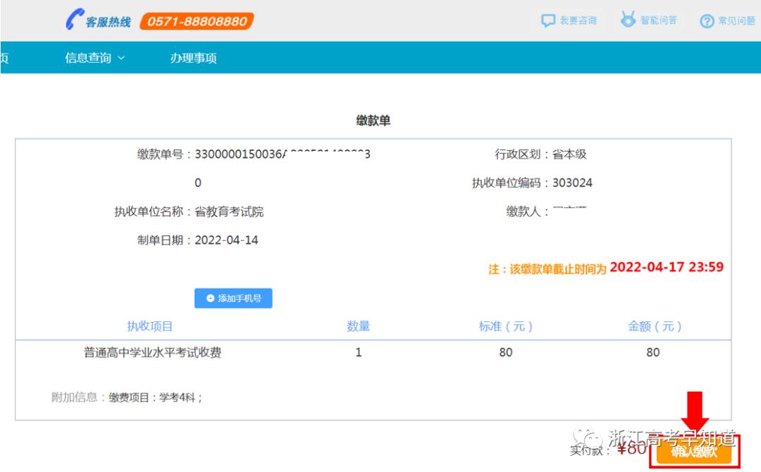Click the question mark icon beside 常见问题
Screen dimensions: 761x472
point(706,20)
